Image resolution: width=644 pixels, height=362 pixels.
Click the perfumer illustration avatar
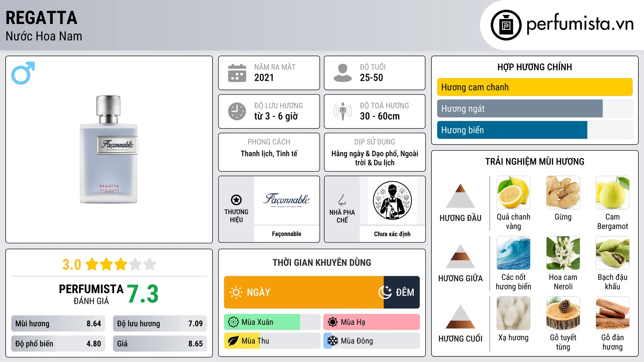click(392, 200)
